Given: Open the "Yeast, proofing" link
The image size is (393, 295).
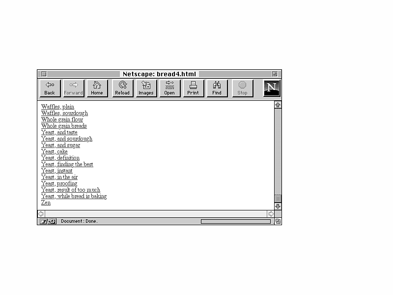Looking at the screenshot, I should point(59,183).
